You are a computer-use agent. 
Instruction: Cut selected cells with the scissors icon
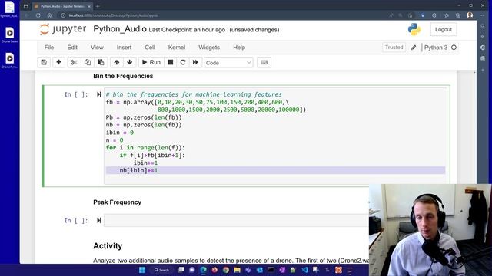tap(74, 62)
